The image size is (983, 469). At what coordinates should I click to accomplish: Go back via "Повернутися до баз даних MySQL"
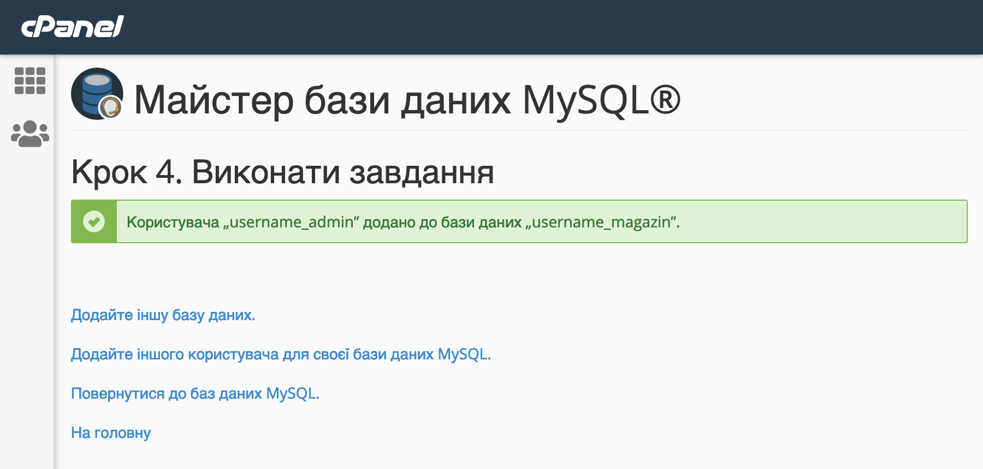(x=195, y=394)
